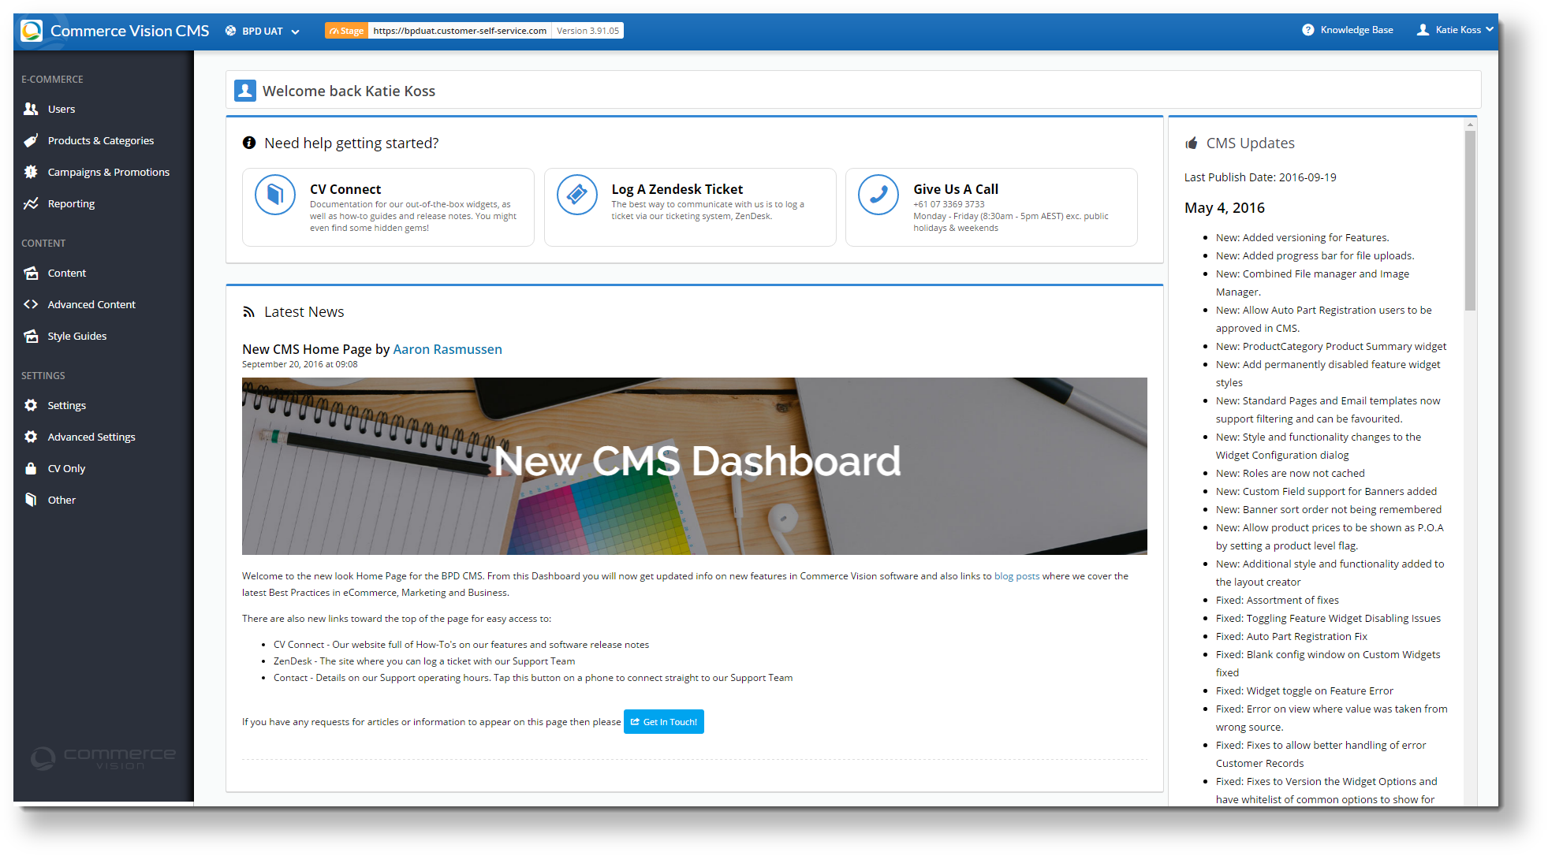Click the Commerce Vision CMS logo icon
The height and width of the screenshot is (856, 1548).
click(x=32, y=31)
